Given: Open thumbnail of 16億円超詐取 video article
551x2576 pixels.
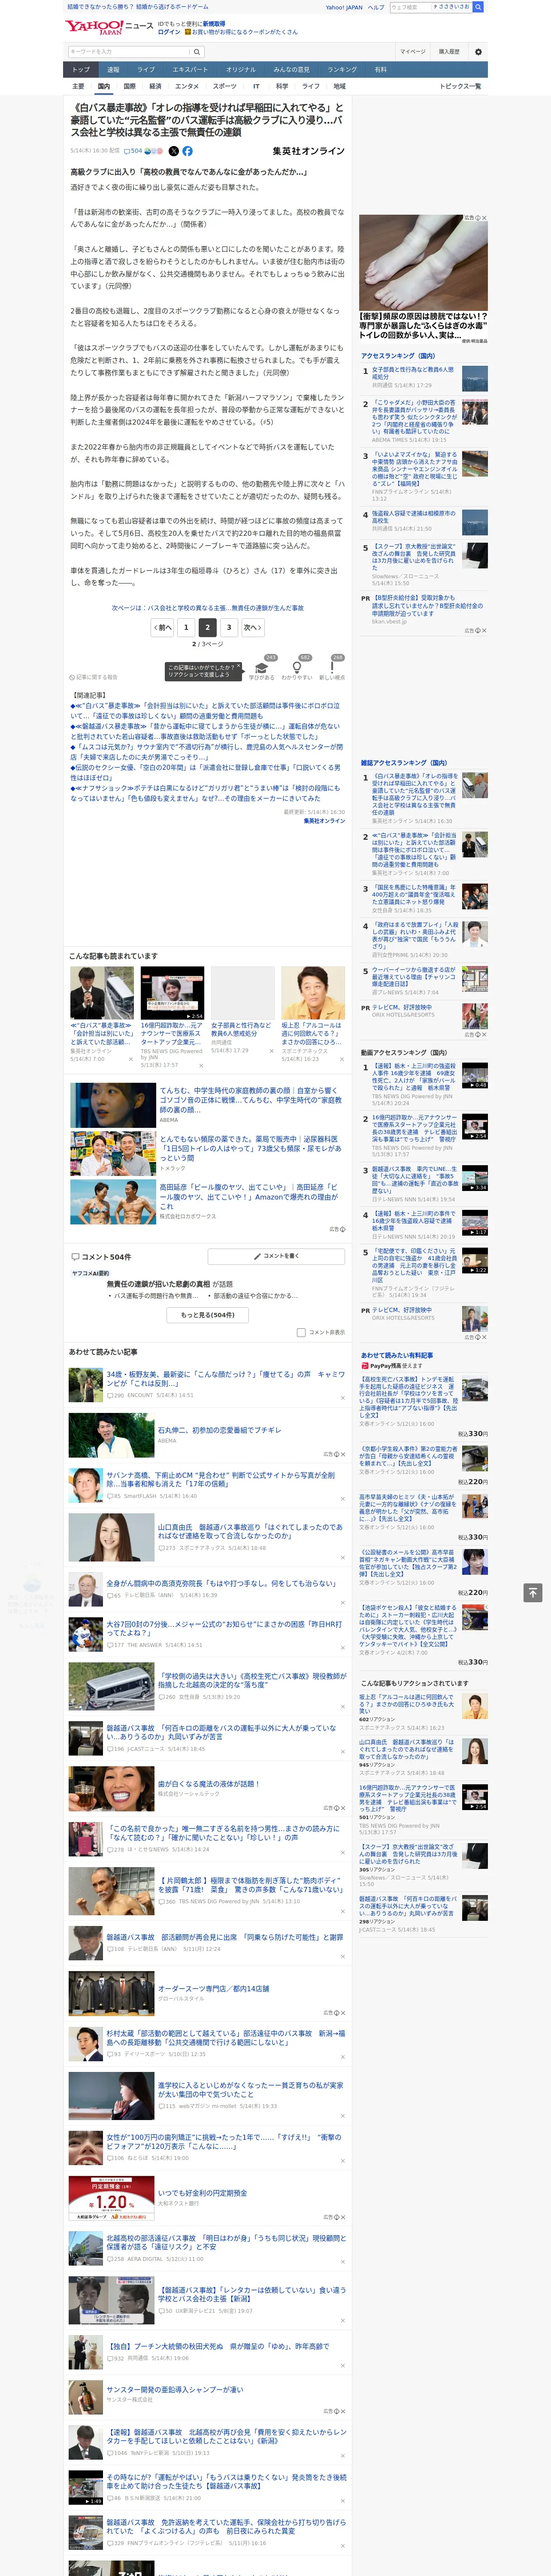Looking at the screenshot, I should pos(172,993).
